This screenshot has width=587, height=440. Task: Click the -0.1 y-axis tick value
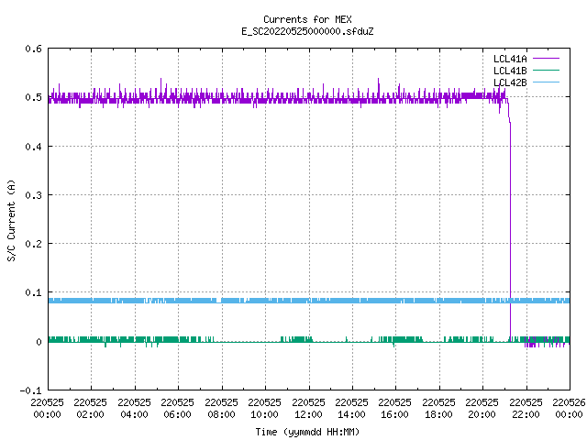30,390
